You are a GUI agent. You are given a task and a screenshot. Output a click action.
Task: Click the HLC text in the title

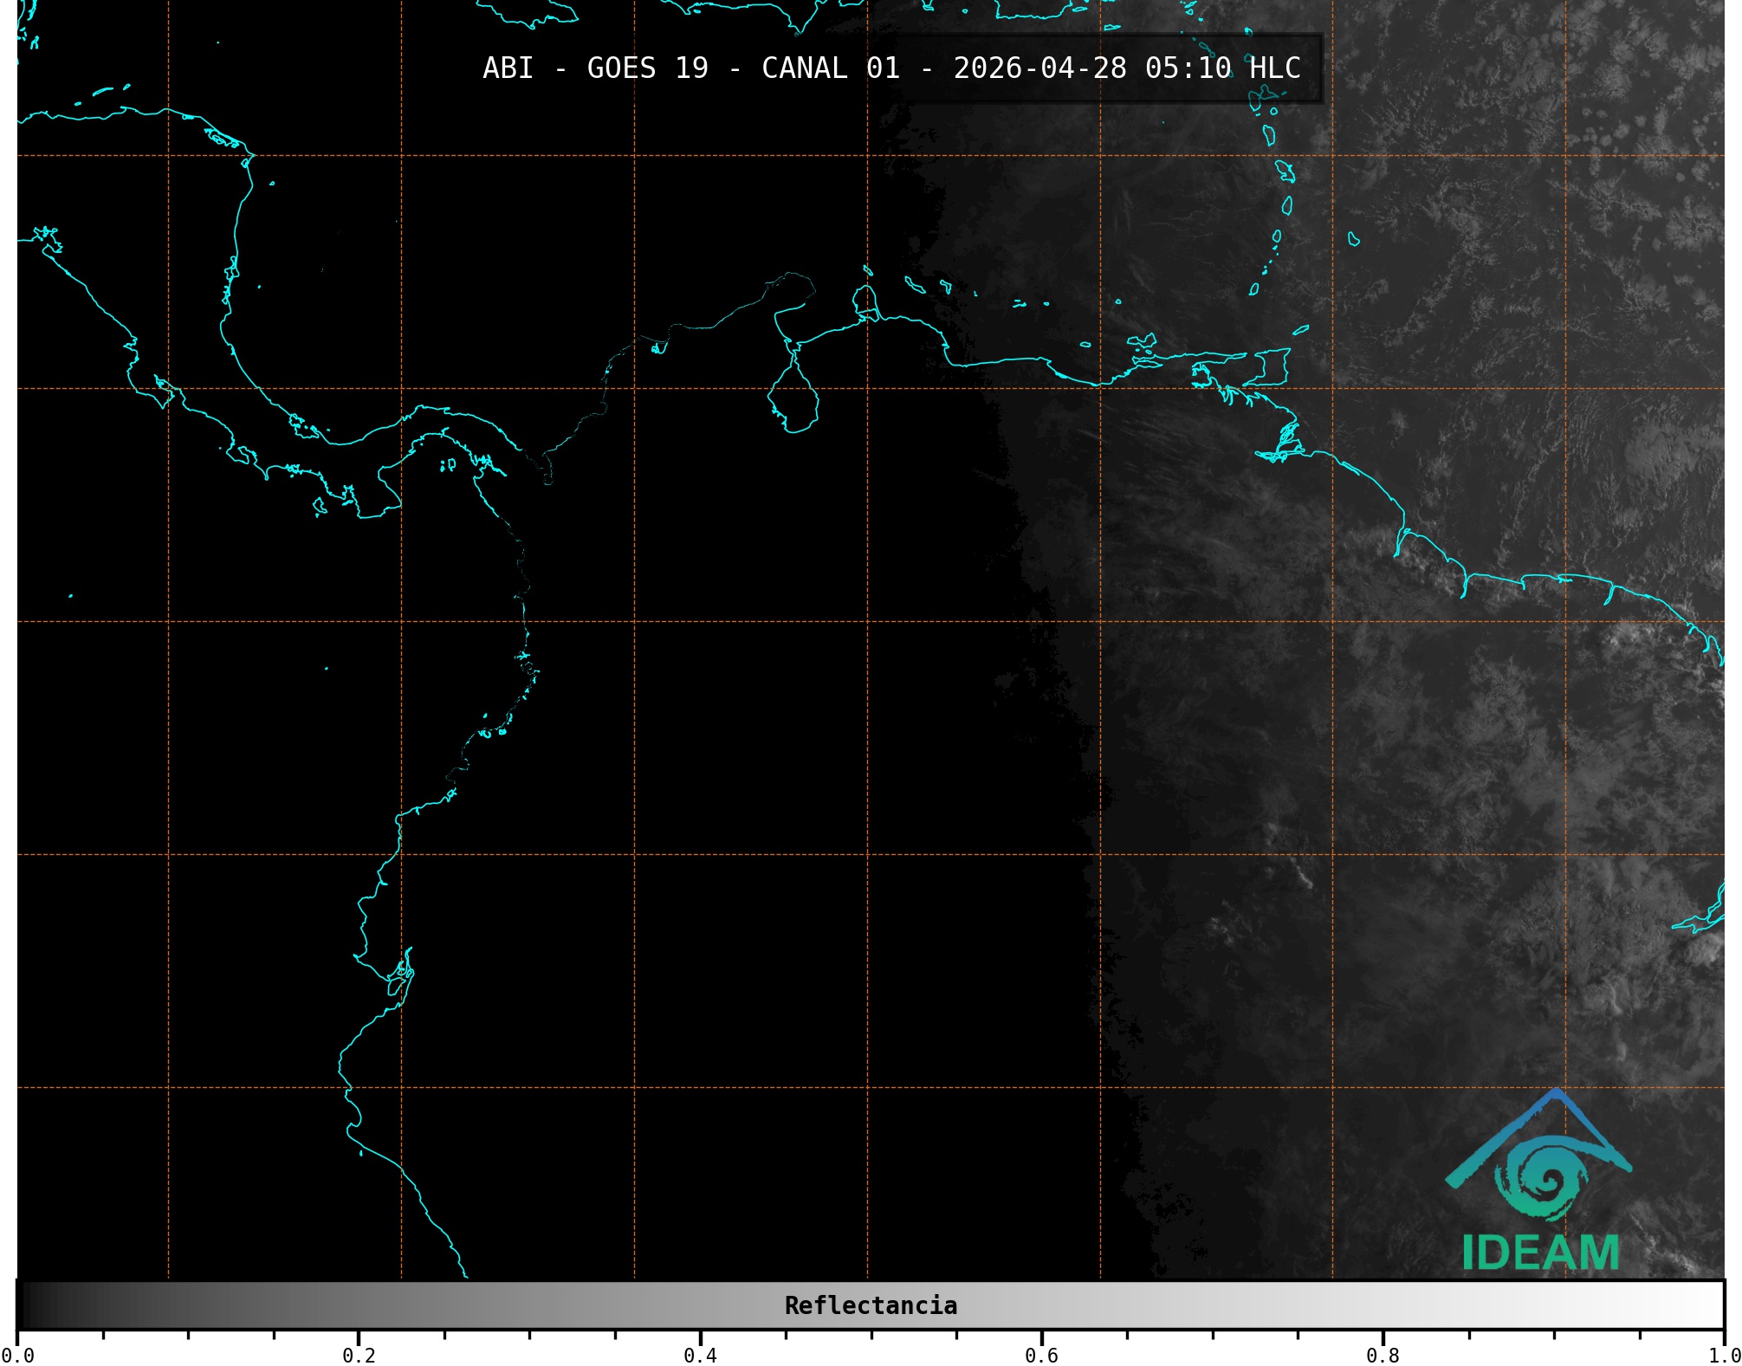(1274, 68)
